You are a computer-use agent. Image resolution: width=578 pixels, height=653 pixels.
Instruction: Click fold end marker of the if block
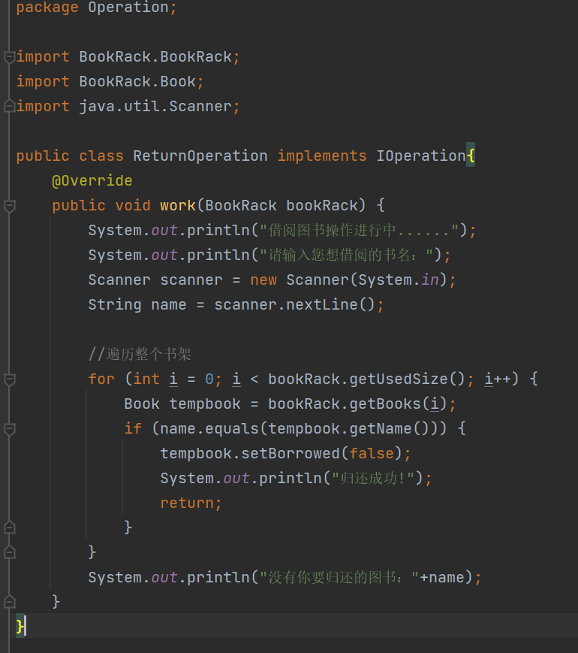(x=9, y=528)
